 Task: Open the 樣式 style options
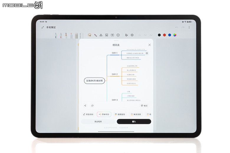click(x=144, y=106)
